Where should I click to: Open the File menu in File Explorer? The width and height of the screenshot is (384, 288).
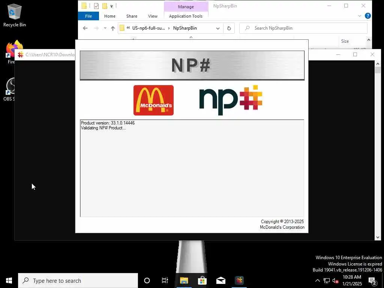point(88,16)
